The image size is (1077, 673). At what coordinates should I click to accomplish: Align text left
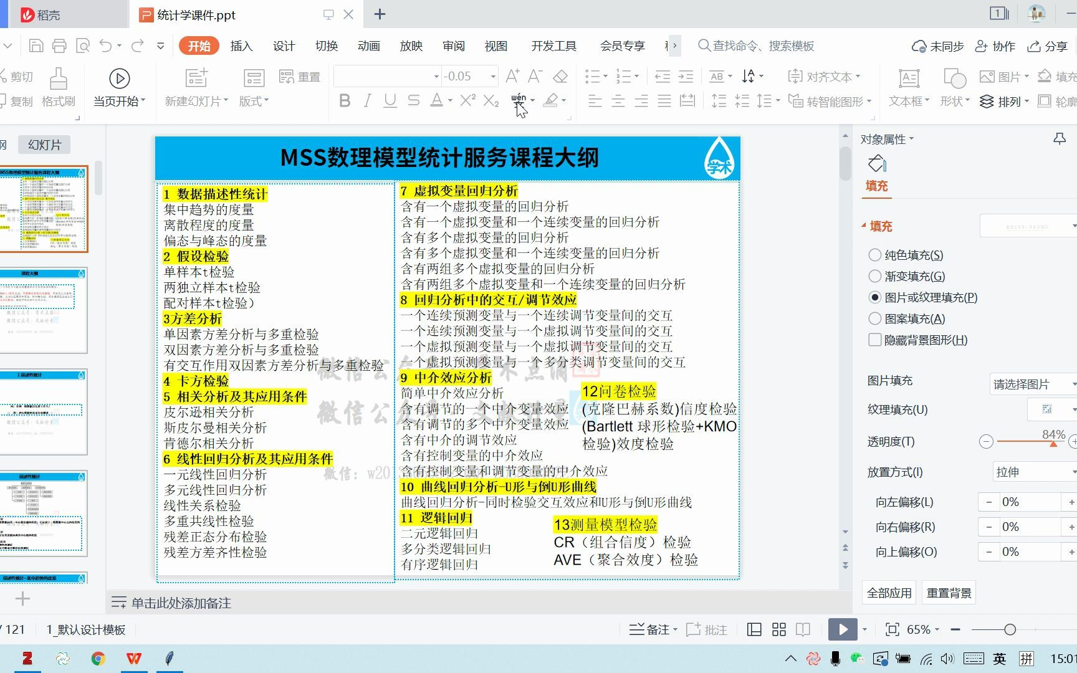click(595, 100)
